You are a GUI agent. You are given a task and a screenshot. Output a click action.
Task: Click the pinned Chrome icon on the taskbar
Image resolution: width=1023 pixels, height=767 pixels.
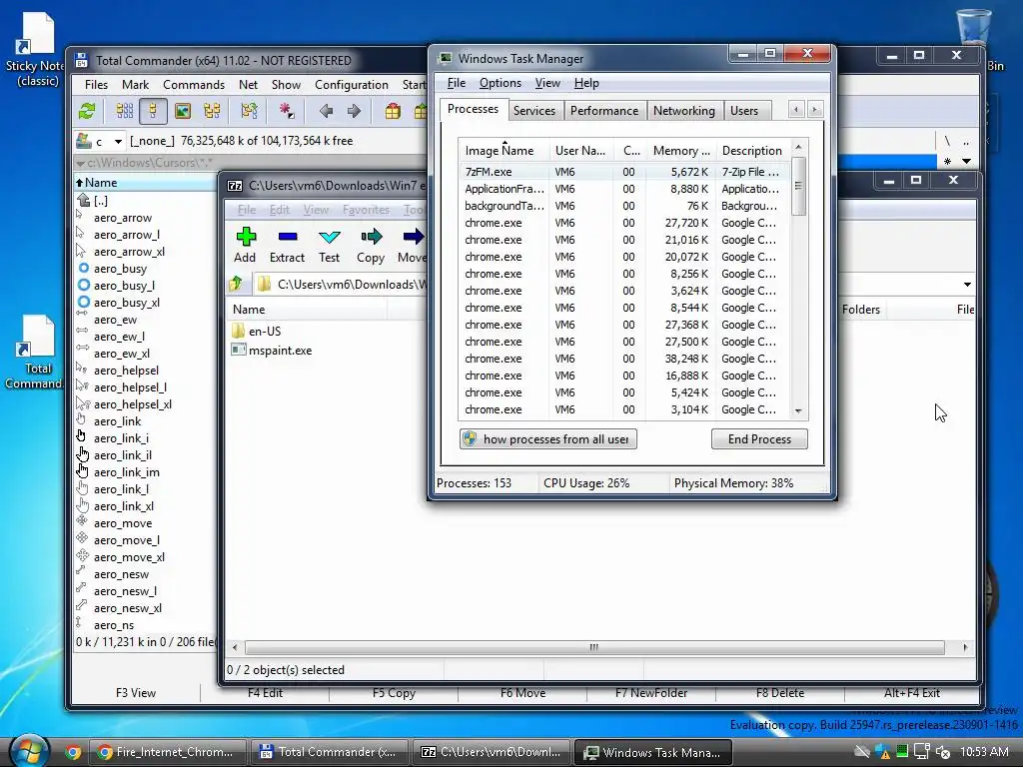point(72,752)
